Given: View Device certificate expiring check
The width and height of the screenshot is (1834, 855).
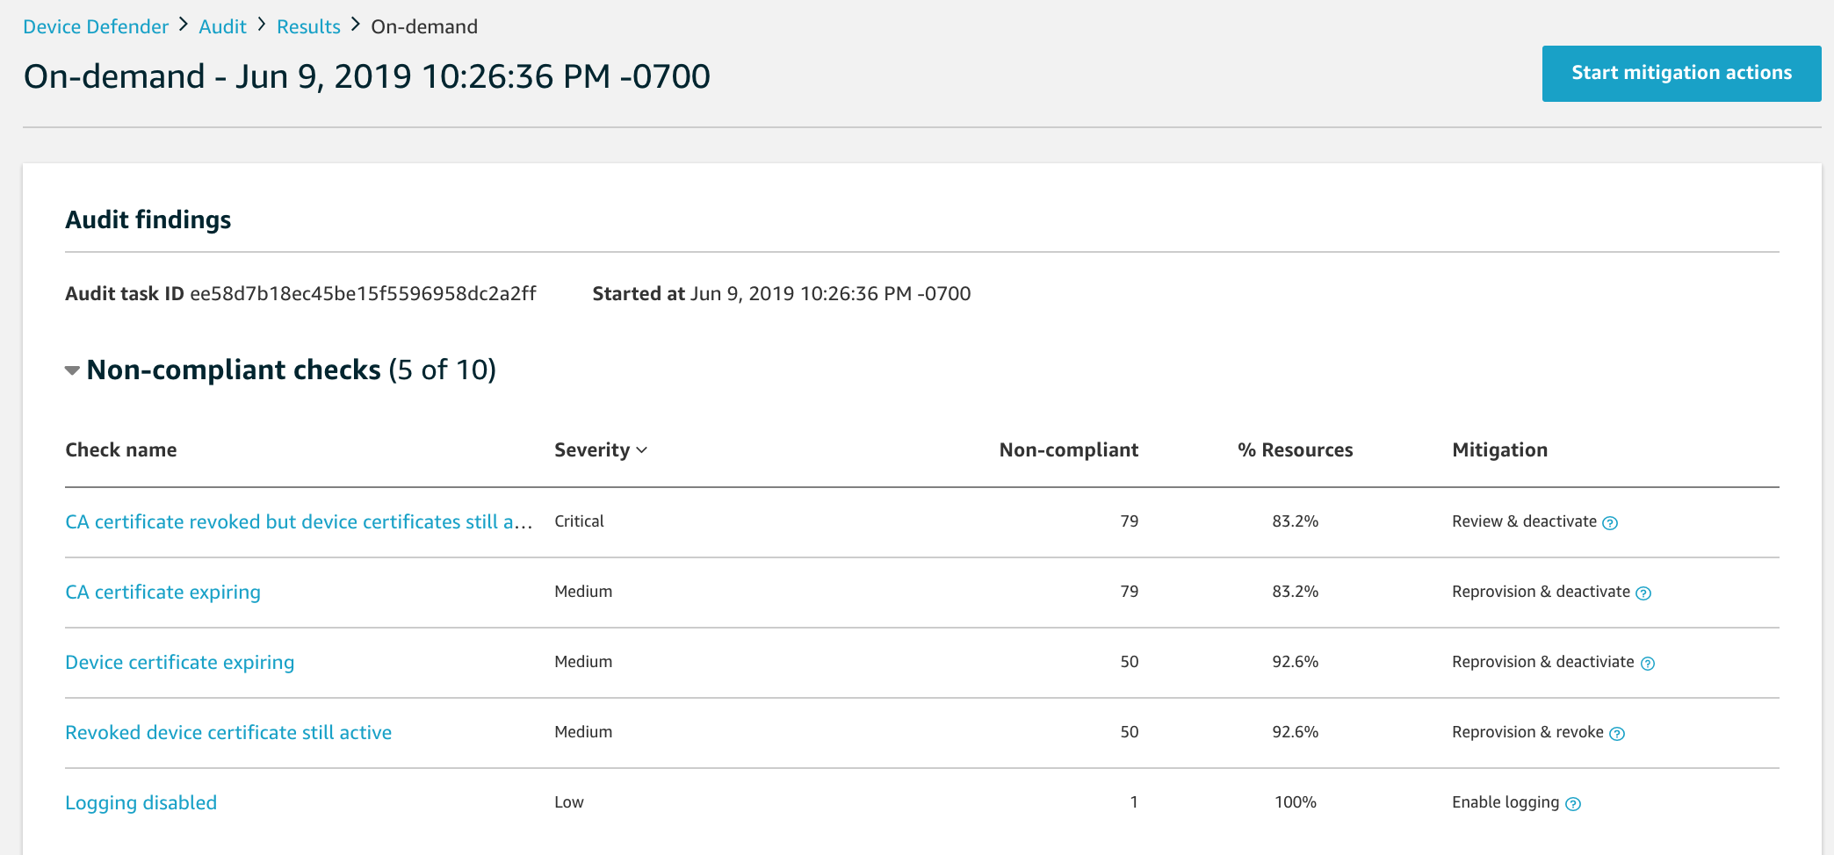Looking at the screenshot, I should (179, 662).
